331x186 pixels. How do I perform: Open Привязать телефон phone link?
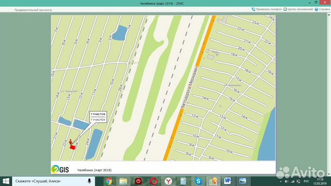267,9
